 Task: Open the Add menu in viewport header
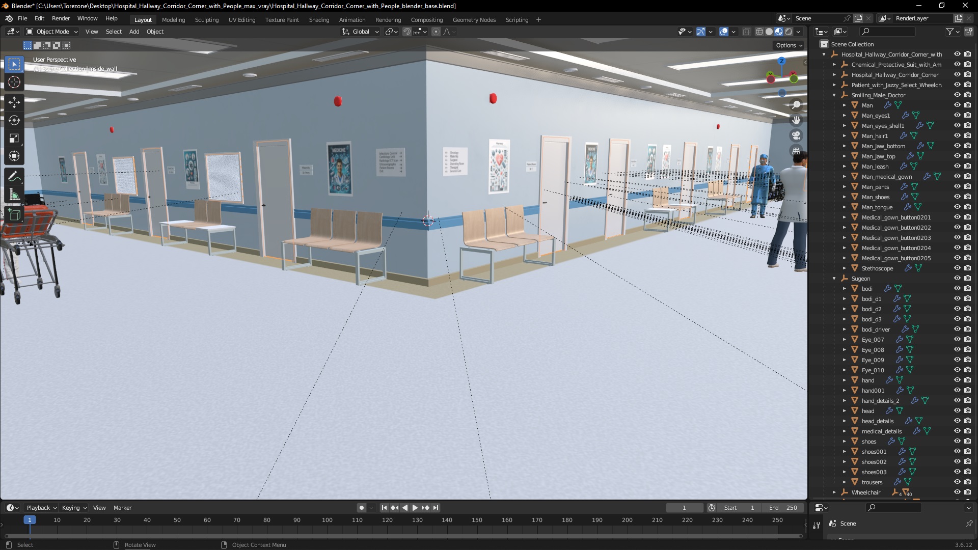pos(134,32)
